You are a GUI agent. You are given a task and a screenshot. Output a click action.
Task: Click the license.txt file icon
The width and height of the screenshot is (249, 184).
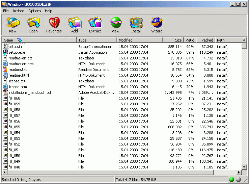(5, 81)
